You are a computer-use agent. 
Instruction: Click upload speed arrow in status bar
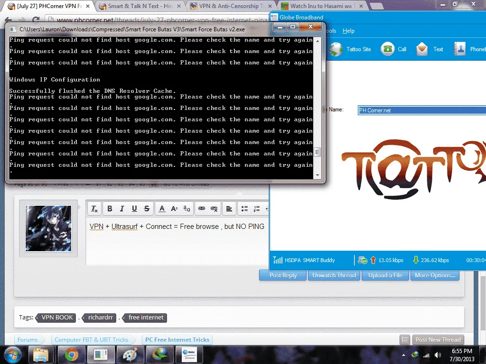coord(373,260)
